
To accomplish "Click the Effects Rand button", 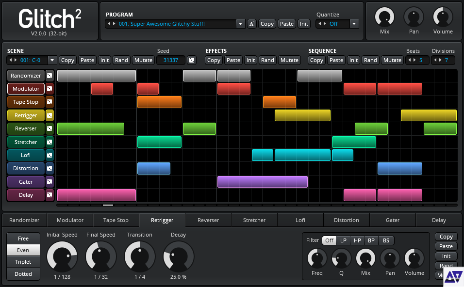I will point(267,60).
